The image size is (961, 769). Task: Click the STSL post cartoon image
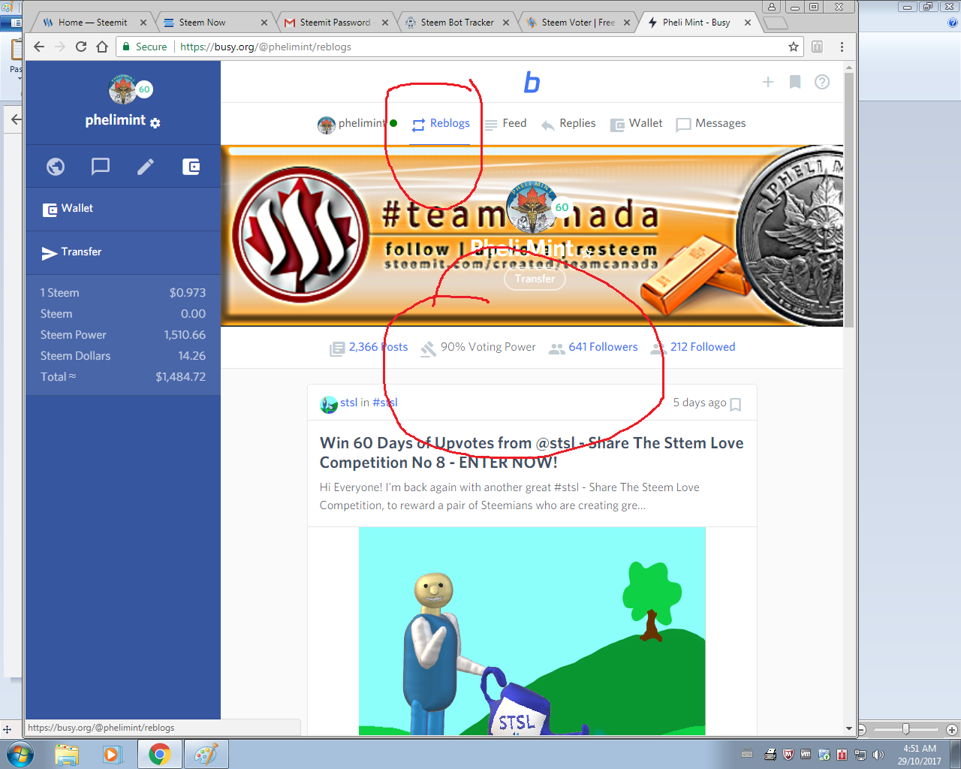click(532, 631)
